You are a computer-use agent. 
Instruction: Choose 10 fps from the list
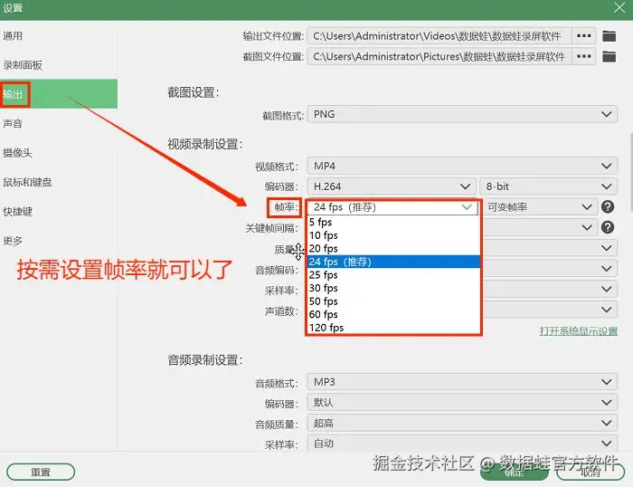tap(393, 235)
